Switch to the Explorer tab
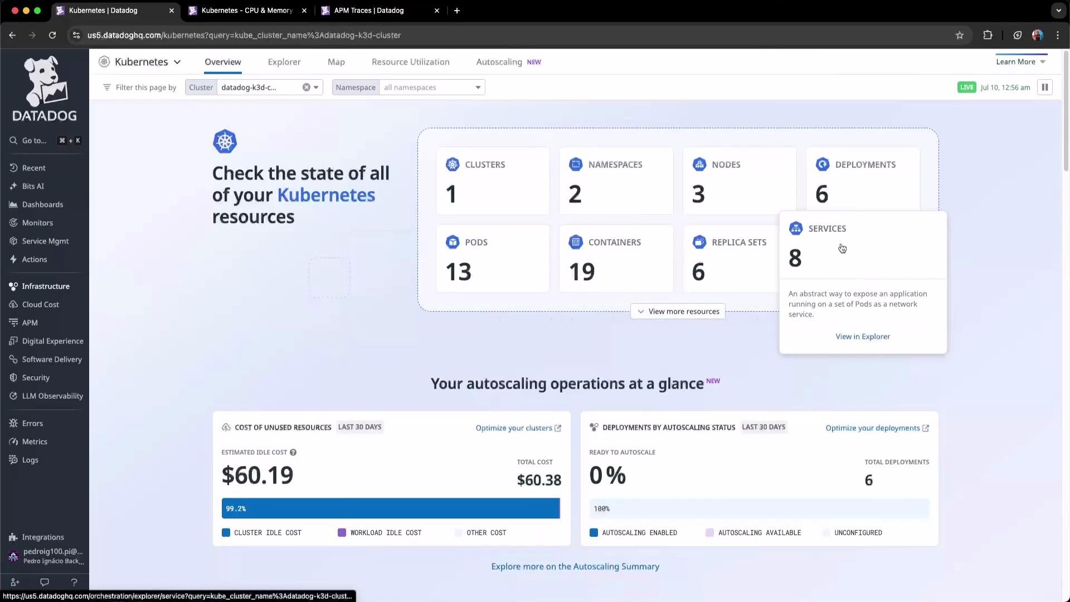Screen dimensions: 1070x602 tap(284, 62)
